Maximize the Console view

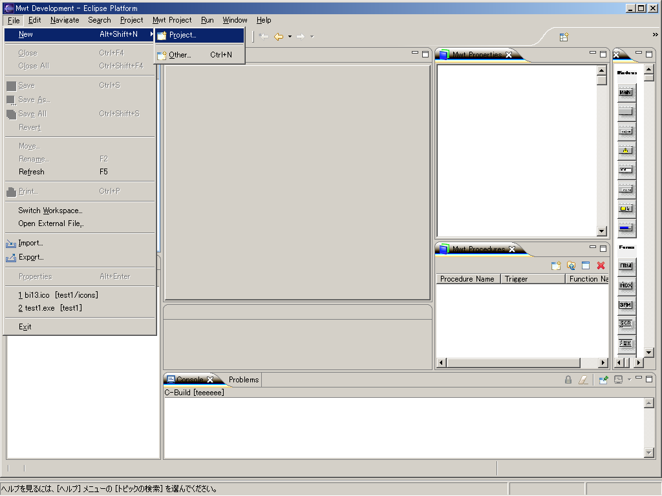tap(649, 378)
